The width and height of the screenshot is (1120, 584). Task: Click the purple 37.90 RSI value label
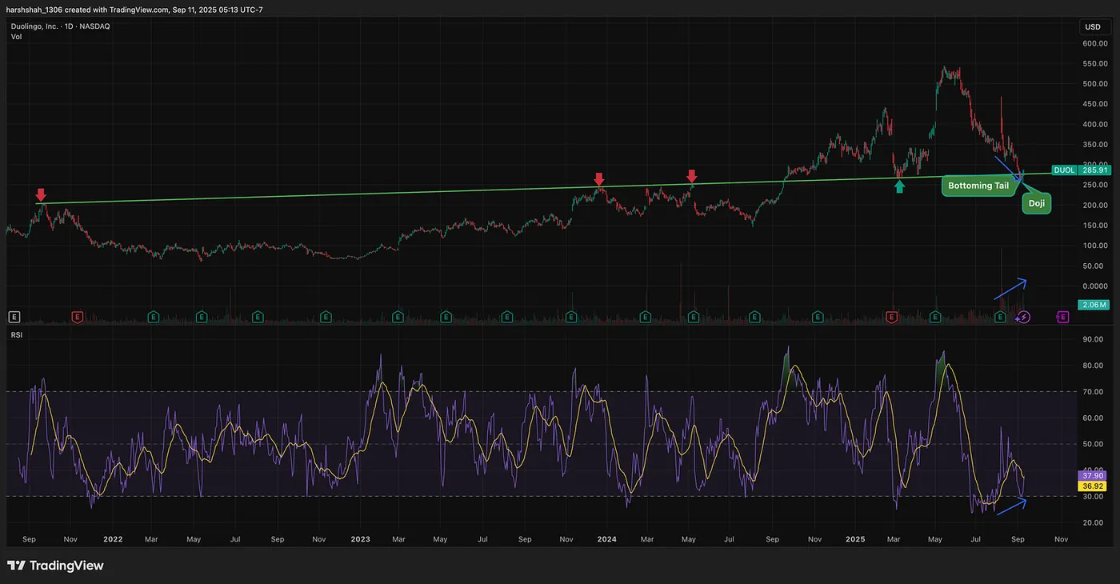1092,474
